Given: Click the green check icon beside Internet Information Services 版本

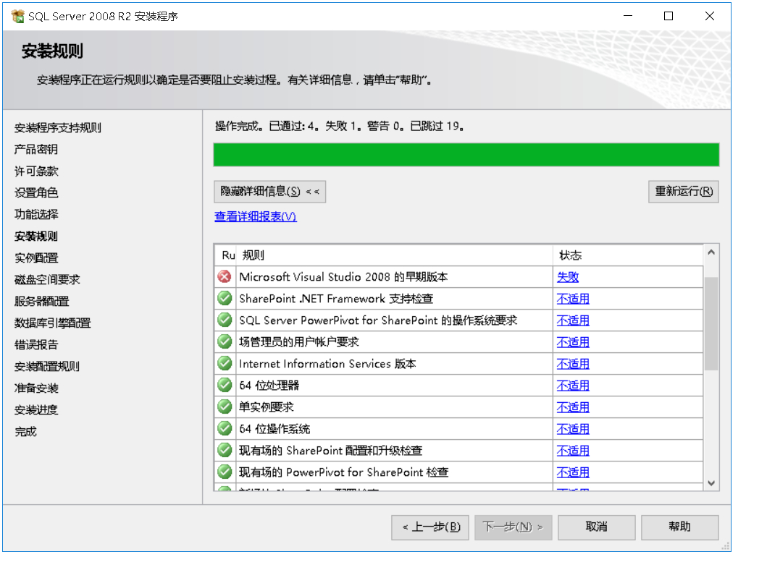Looking at the screenshot, I should pyautogui.click(x=225, y=363).
